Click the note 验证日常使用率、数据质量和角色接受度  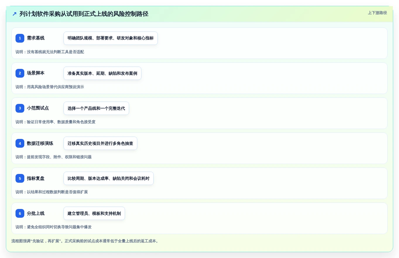click(55, 122)
